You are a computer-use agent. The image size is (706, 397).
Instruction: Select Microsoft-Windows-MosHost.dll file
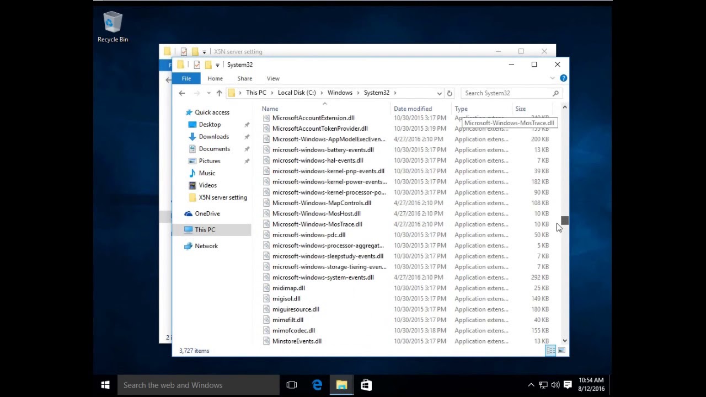pos(316,214)
